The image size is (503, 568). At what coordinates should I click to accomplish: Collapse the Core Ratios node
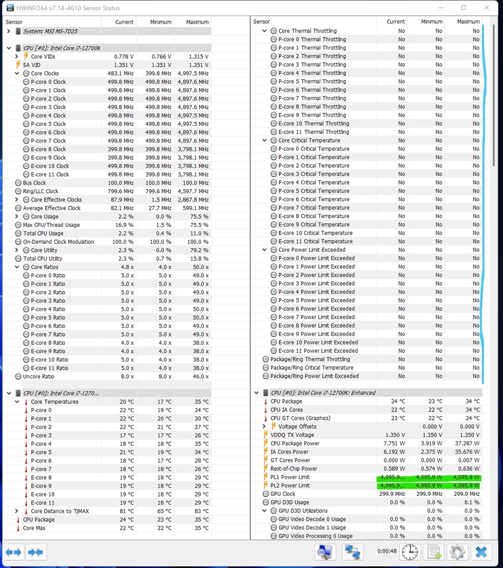[x=17, y=267]
